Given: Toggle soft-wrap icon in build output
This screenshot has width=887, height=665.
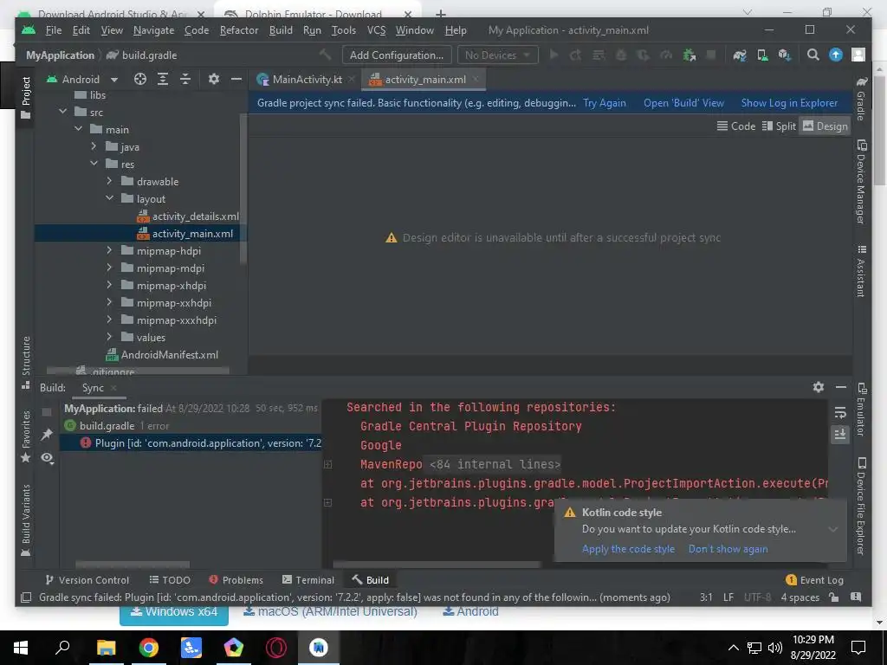Looking at the screenshot, I should coord(840,412).
